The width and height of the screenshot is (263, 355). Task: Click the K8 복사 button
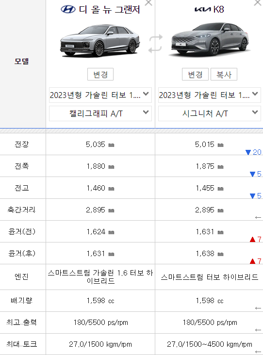coord(224,74)
